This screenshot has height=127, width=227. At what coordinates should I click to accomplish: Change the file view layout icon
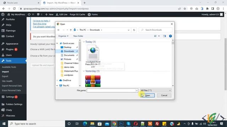pos(155,36)
